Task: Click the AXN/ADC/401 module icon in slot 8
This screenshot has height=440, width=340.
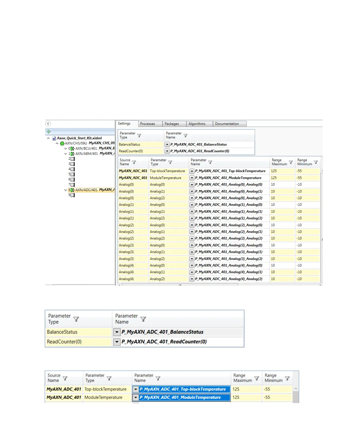Action: (72, 190)
